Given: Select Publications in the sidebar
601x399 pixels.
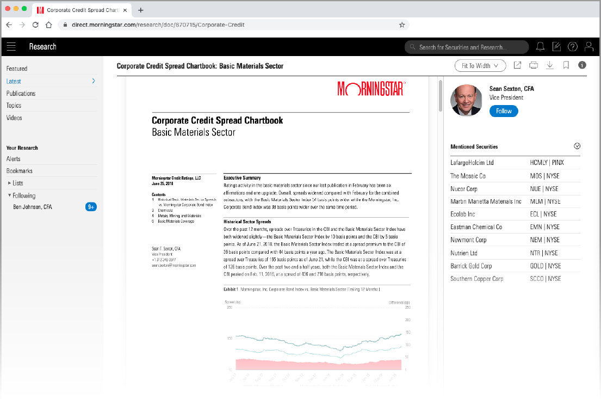Looking at the screenshot, I should [x=21, y=94].
